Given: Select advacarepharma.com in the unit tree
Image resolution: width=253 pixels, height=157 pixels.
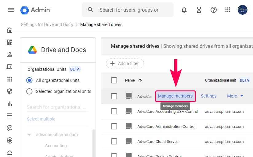Looking at the screenshot, I should (x=57, y=135).
